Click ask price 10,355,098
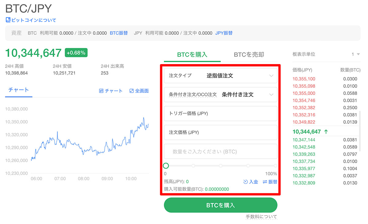368x224 pixels. (x=304, y=86)
